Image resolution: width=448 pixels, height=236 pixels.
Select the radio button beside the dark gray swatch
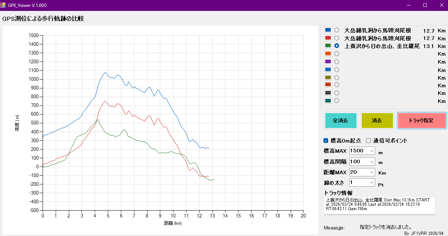tap(337, 93)
